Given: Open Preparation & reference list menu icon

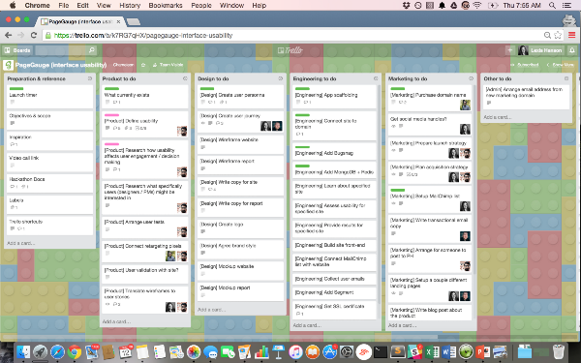Looking at the screenshot, I should [90, 78].
